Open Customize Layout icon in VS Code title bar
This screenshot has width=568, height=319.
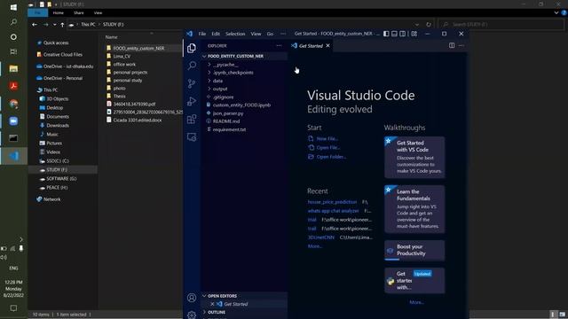click(x=414, y=34)
